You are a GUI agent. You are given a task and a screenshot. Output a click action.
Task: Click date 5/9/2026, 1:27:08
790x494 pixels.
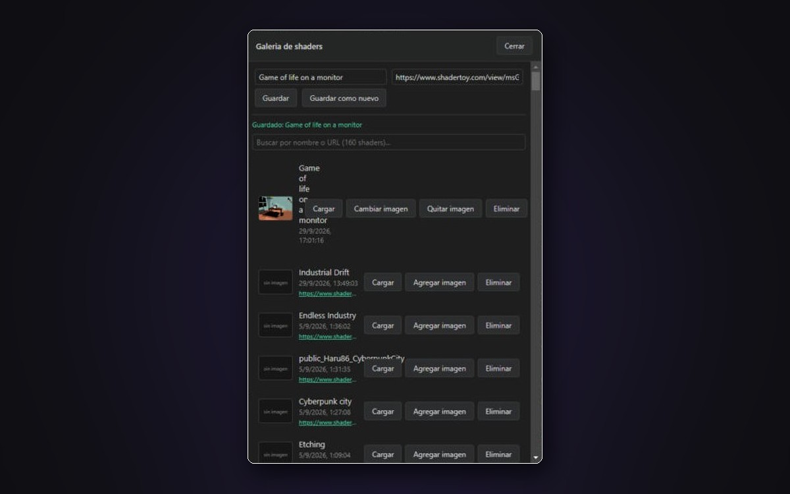click(x=325, y=412)
